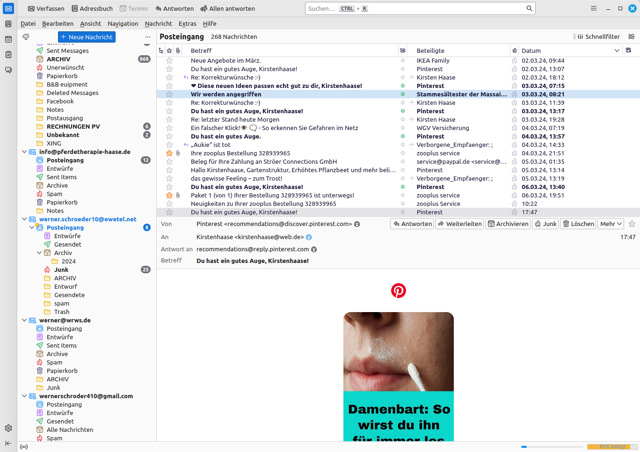
Task: Click the get messages cloud icon
Action: click(x=26, y=37)
